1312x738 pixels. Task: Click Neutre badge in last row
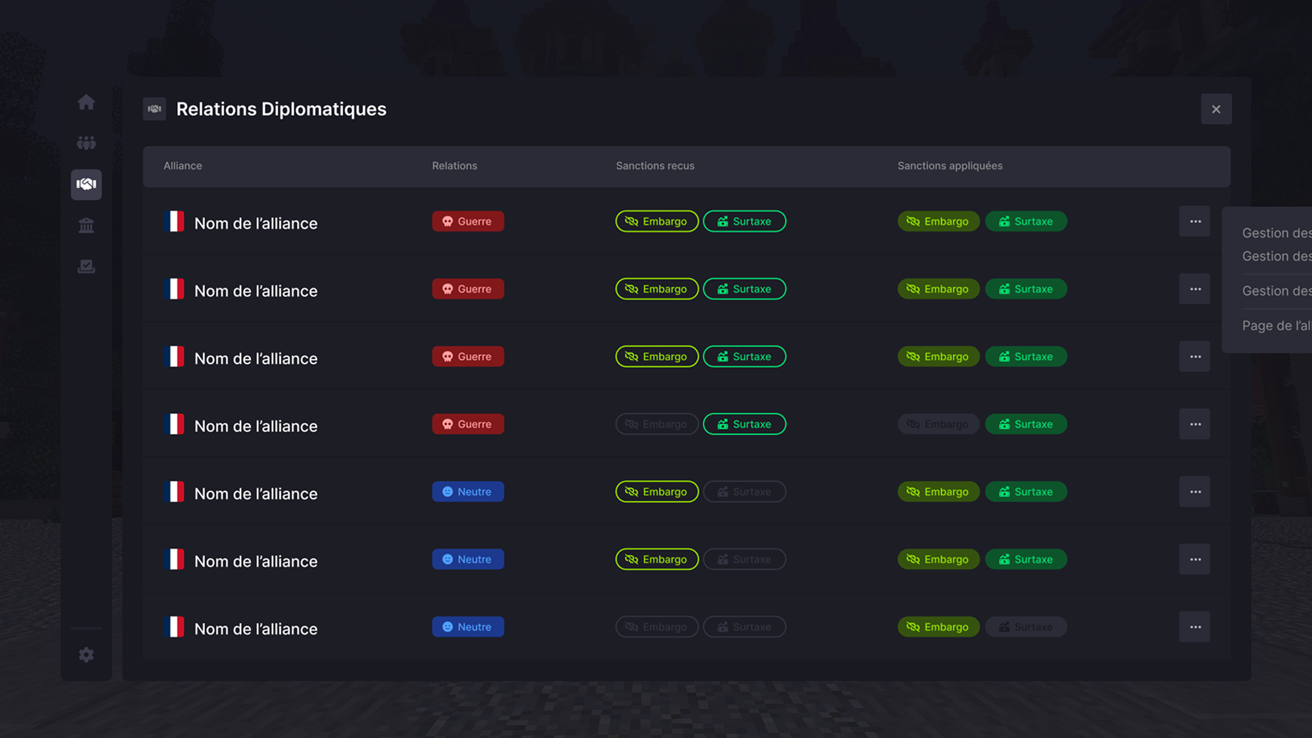pyautogui.click(x=468, y=627)
